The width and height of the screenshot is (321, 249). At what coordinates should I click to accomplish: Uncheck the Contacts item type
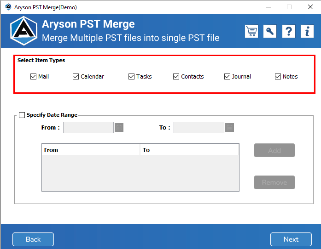coord(176,77)
